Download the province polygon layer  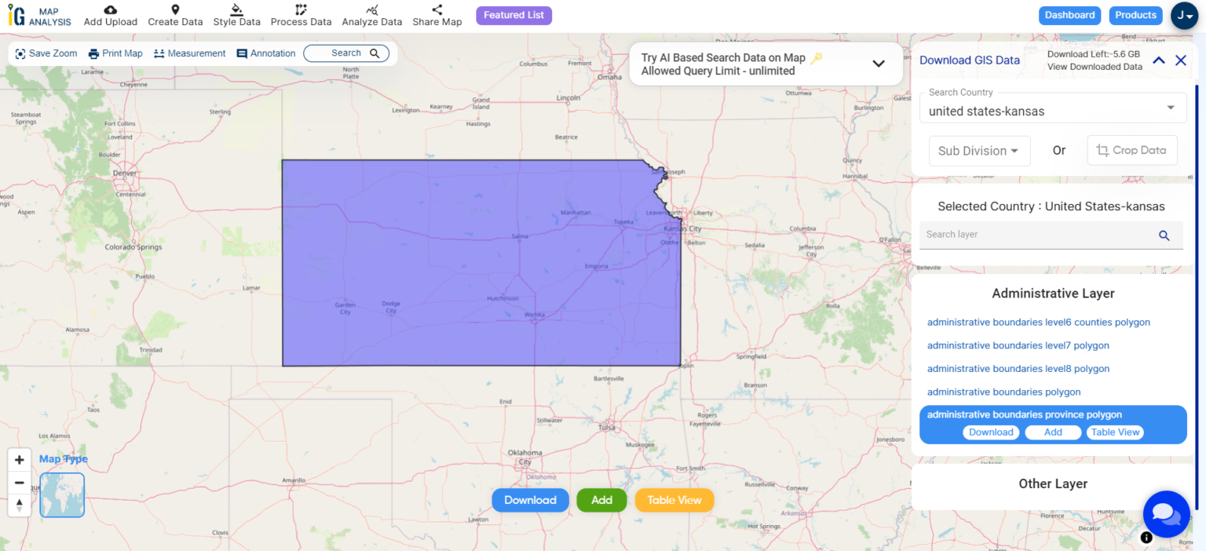tap(991, 432)
